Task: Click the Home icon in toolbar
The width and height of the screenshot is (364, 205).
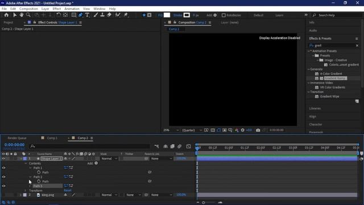Action: tap(6, 15)
